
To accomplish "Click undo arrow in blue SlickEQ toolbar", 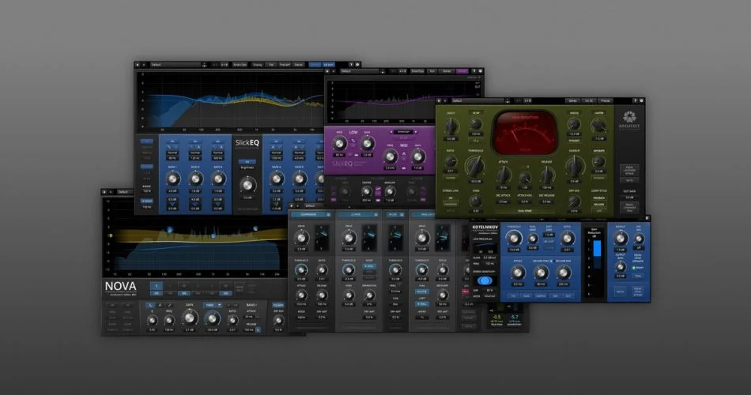I will pos(138,65).
